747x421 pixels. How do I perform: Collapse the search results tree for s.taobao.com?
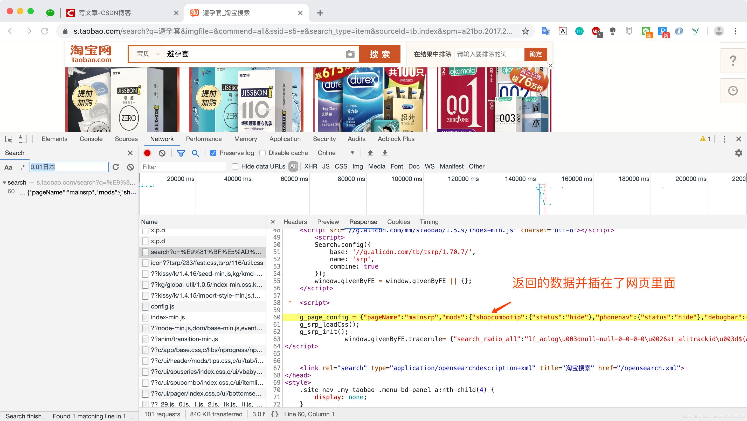[x=4, y=183]
